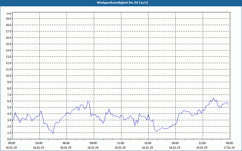Select the "4,0" y-axis label

[9, 114]
